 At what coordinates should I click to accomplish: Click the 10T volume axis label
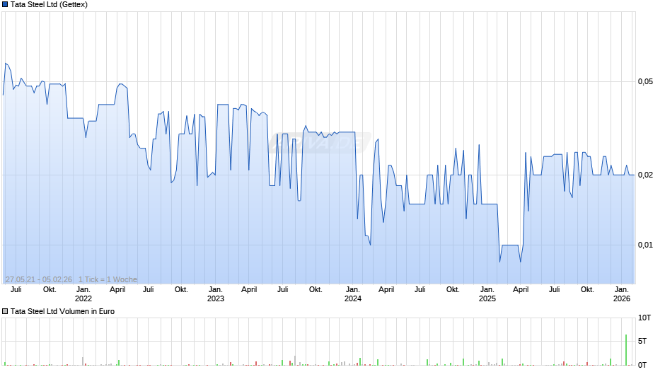(644, 318)
